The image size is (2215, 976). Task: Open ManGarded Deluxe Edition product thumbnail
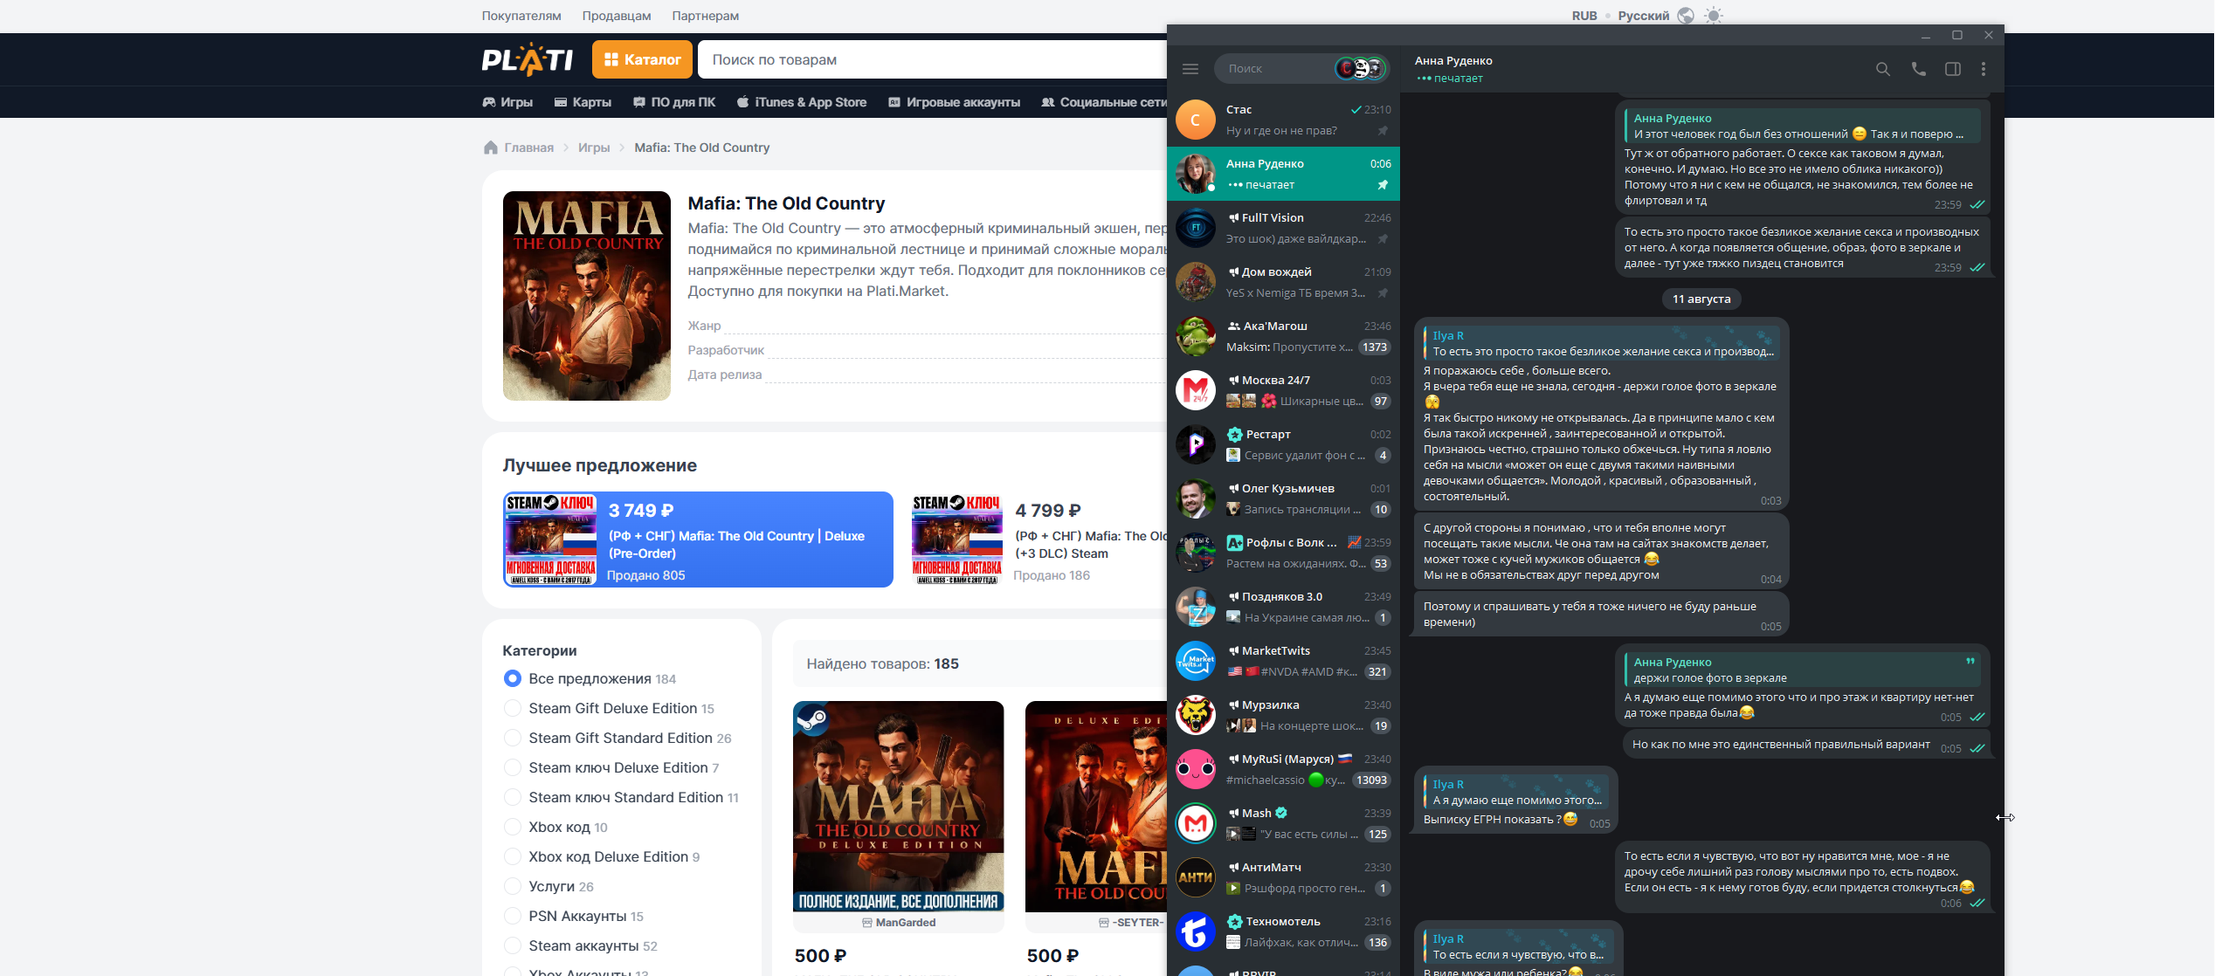click(x=899, y=806)
